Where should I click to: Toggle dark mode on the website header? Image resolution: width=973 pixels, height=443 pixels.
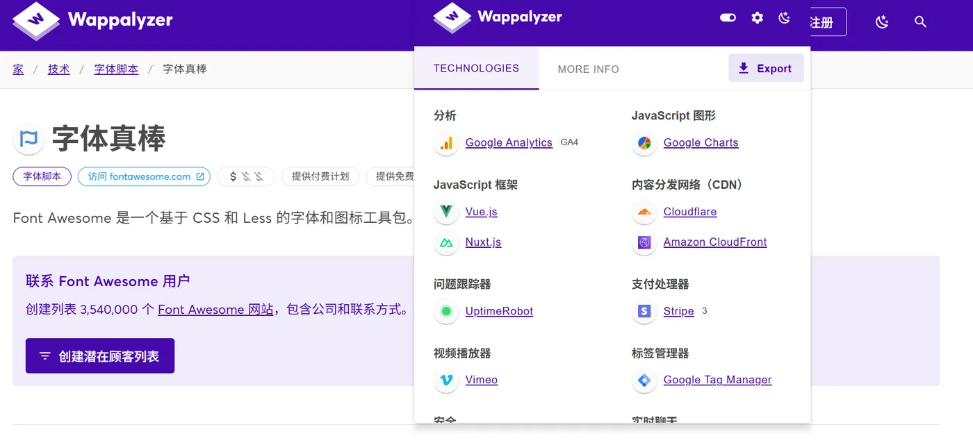tap(882, 22)
